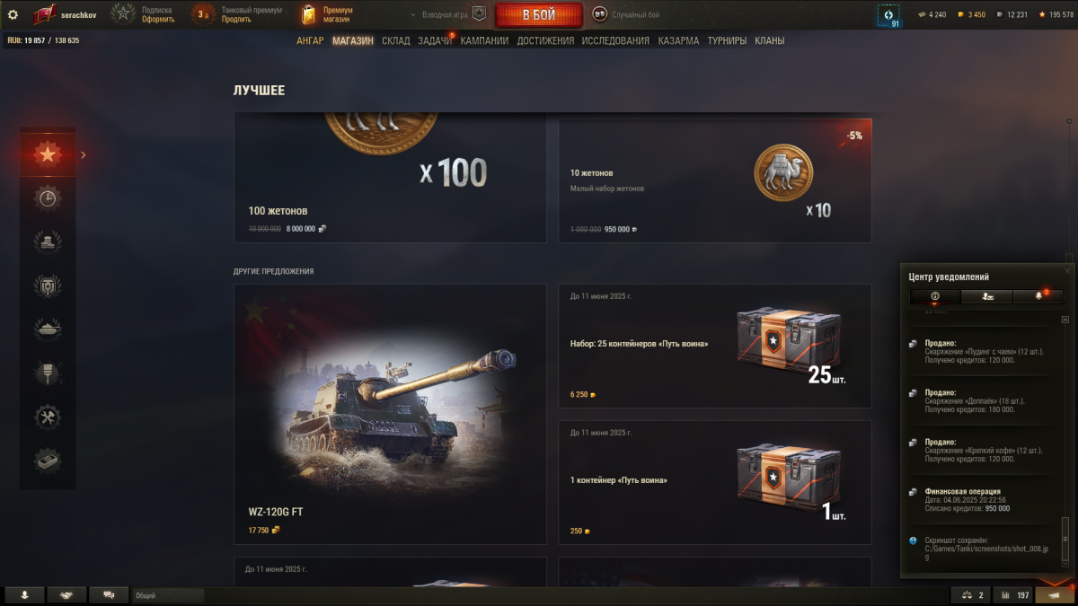The width and height of the screenshot is (1078, 606).
Task: Click the notification center scrollbar down arrow
Action: click(x=1065, y=561)
